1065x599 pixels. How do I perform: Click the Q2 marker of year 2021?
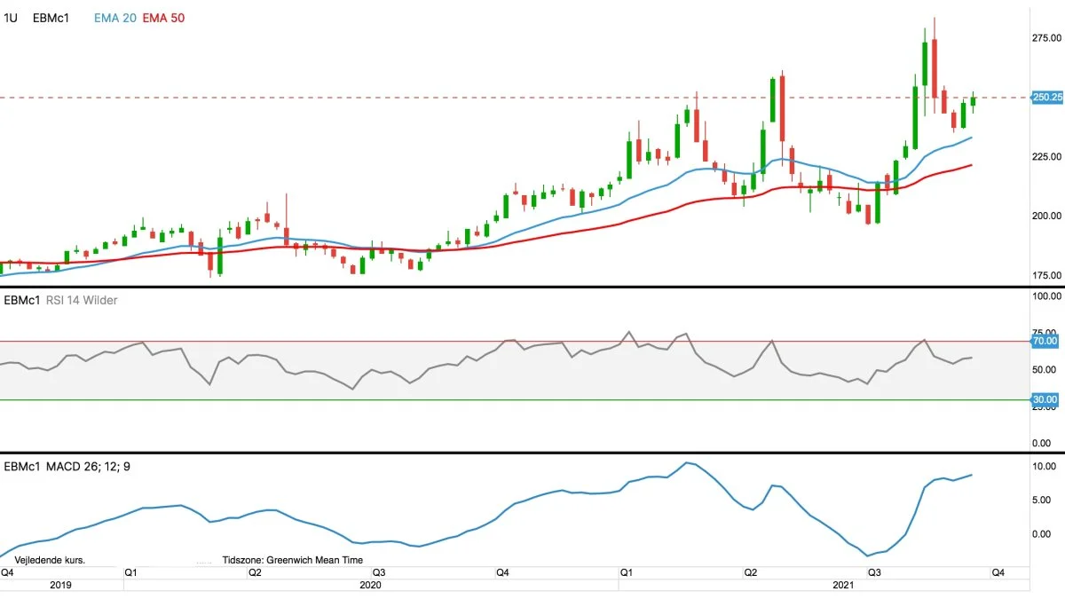pyautogui.click(x=750, y=572)
